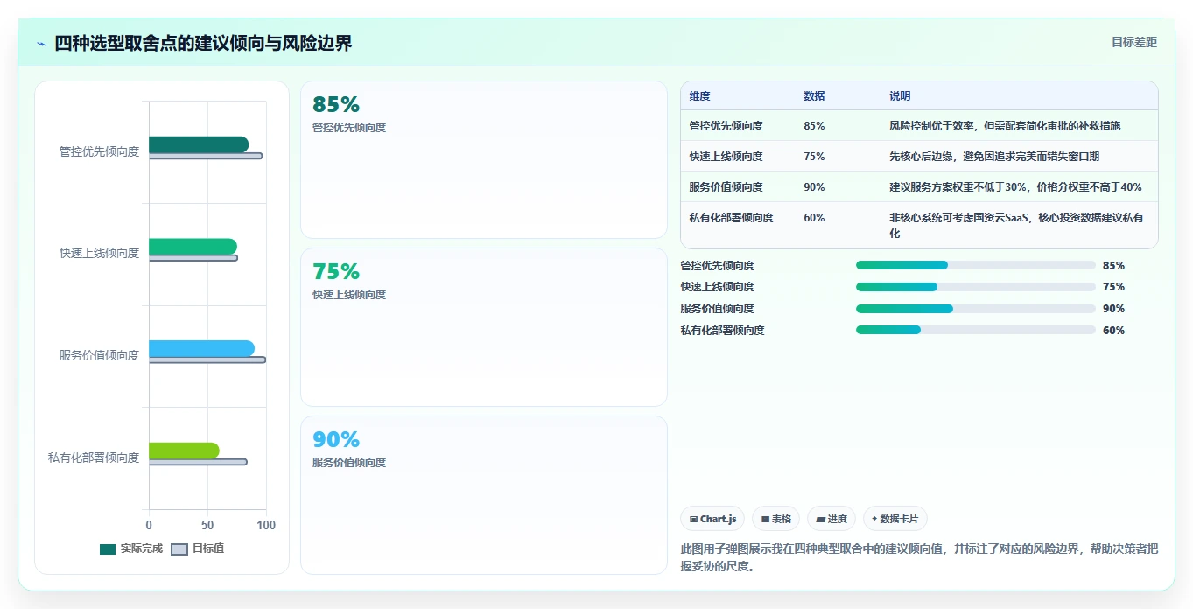Click the card title 四种选型取舍点的建议倾向与风险边界
The image size is (1193, 609).
coord(203,43)
